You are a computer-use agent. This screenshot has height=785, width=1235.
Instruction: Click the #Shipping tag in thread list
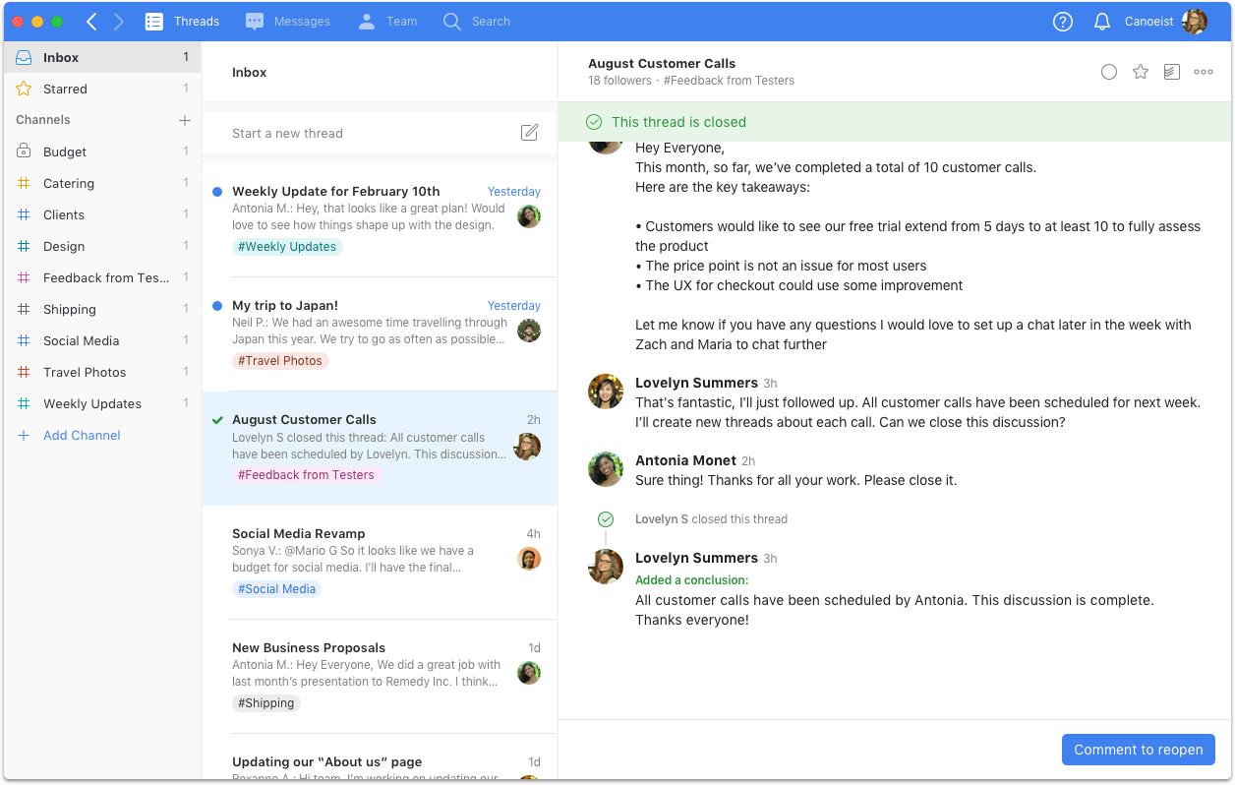(266, 703)
